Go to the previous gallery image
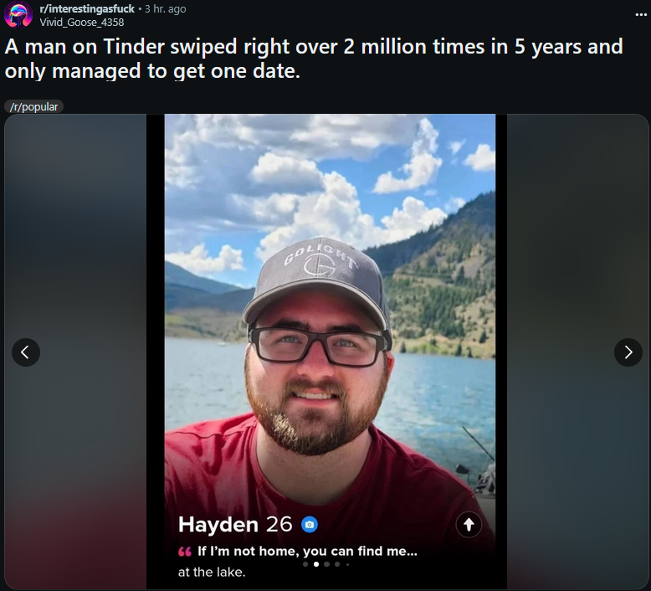Image resolution: width=651 pixels, height=591 pixels. pyautogui.click(x=26, y=352)
